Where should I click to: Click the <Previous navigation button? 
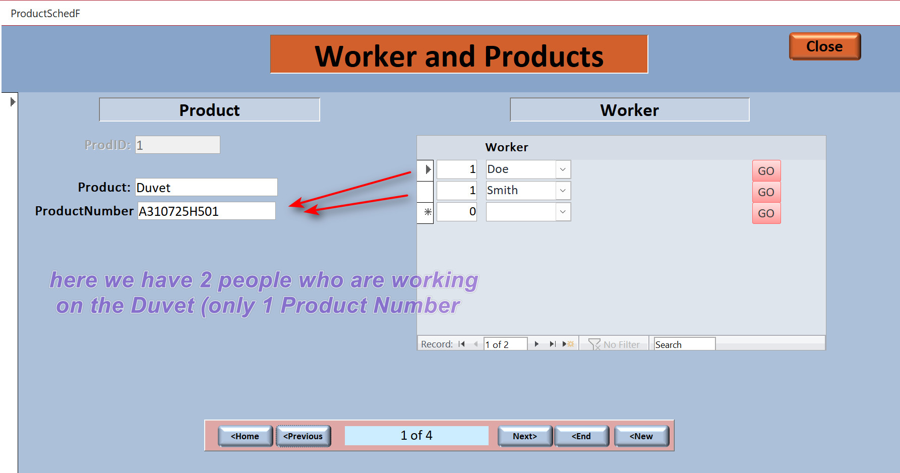tap(303, 436)
